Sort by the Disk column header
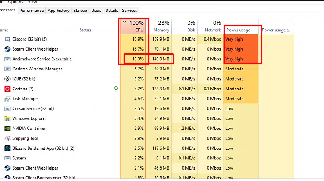The width and height of the screenshot is (324, 181). (184, 26)
